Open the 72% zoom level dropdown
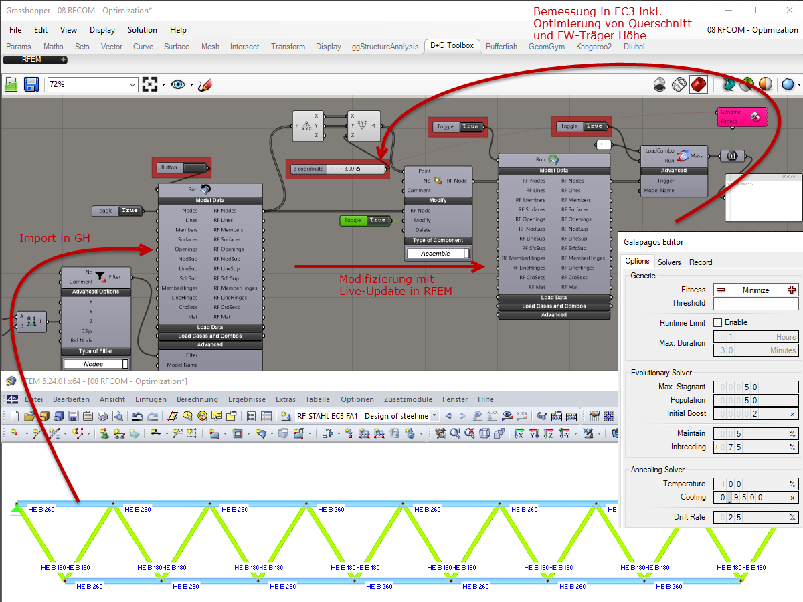This screenshot has width=803, height=602. point(92,84)
